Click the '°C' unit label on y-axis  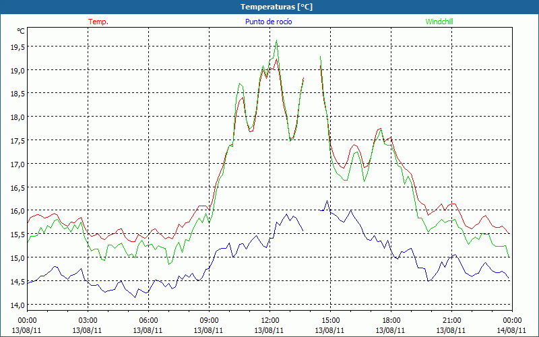21,31
